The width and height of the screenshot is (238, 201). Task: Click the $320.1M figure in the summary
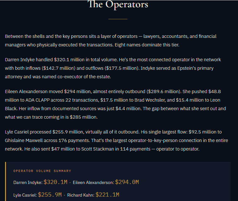click(x=55, y=182)
